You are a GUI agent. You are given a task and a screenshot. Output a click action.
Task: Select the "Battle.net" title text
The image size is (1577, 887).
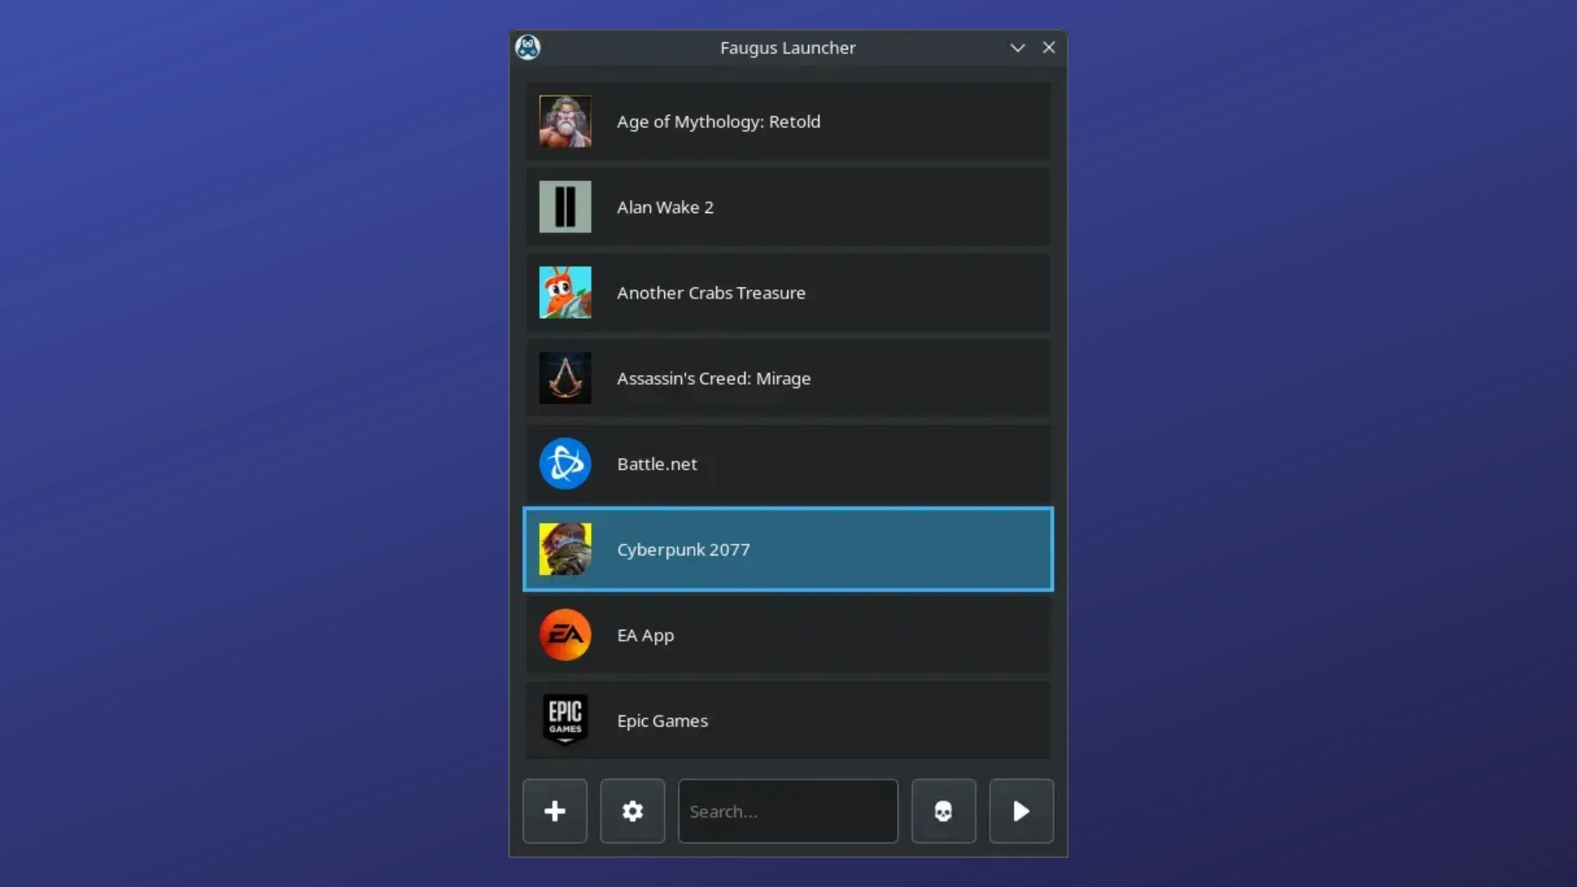(657, 464)
